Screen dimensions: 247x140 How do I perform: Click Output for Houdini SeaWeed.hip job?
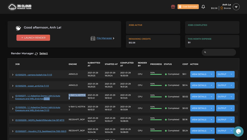click(222, 131)
